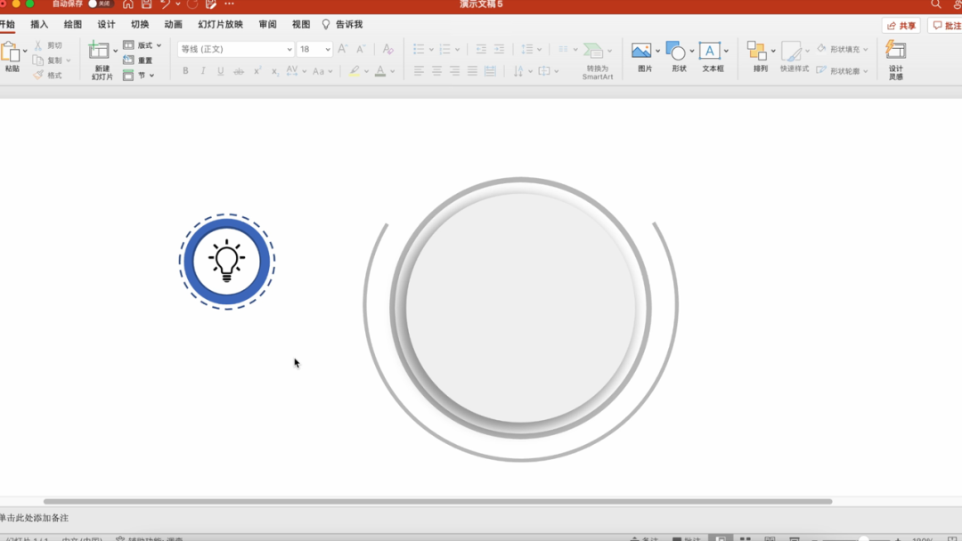
Task: Switch to the 切换 (Transitions) tab
Action: (139, 25)
